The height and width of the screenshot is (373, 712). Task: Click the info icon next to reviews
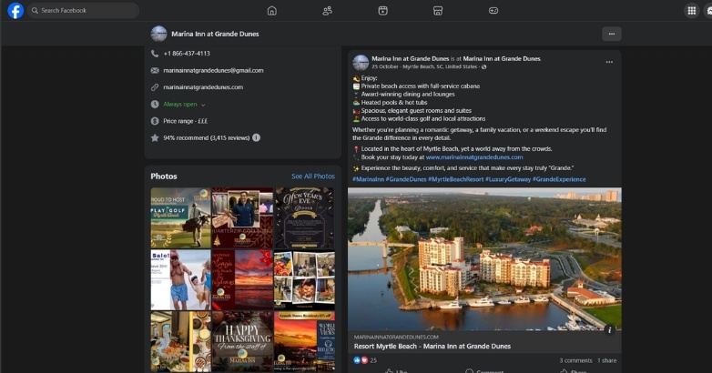coord(256,137)
